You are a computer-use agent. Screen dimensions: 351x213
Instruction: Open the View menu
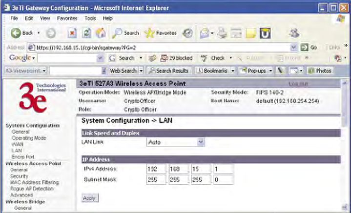[x=45, y=19]
